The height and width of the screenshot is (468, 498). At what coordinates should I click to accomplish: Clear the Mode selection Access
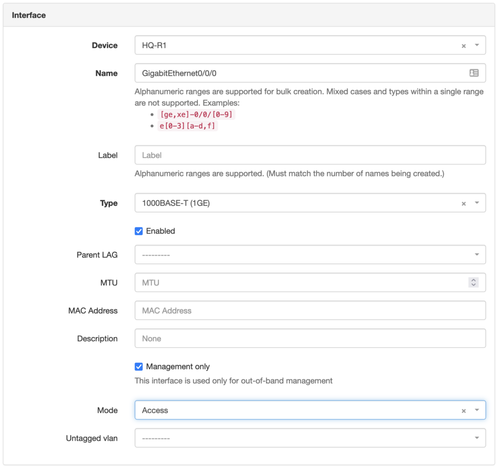[x=463, y=411]
